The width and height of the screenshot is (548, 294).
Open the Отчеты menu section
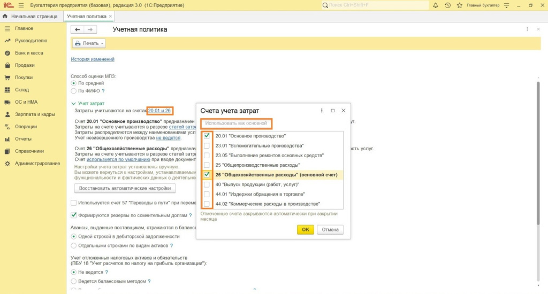pyautogui.click(x=23, y=139)
